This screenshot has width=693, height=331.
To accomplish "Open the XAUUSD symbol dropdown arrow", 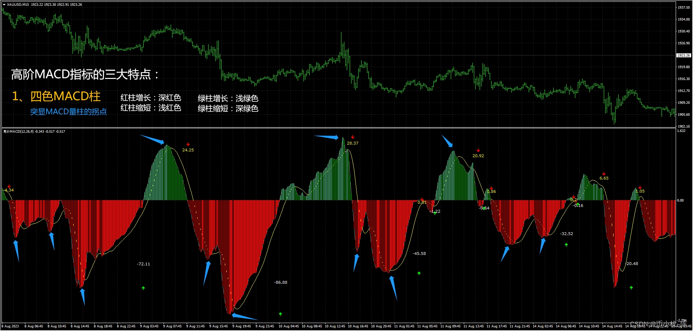I will point(3,4).
